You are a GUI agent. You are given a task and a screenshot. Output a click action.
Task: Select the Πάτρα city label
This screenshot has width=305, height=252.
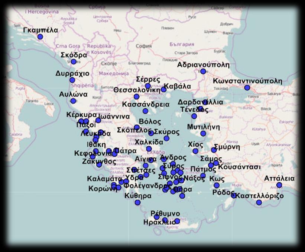126,151
